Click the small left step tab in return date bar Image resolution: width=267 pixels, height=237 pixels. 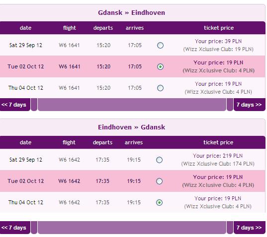(x=34, y=228)
